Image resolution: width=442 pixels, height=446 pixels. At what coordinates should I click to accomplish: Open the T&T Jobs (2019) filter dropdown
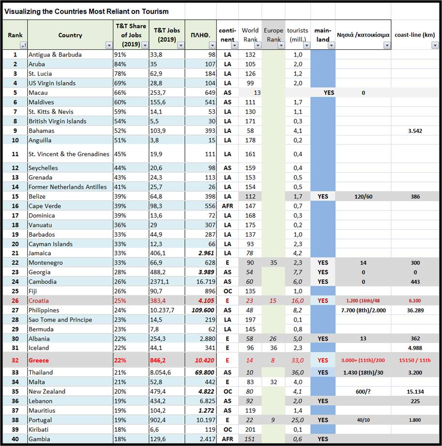click(x=181, y=45)
